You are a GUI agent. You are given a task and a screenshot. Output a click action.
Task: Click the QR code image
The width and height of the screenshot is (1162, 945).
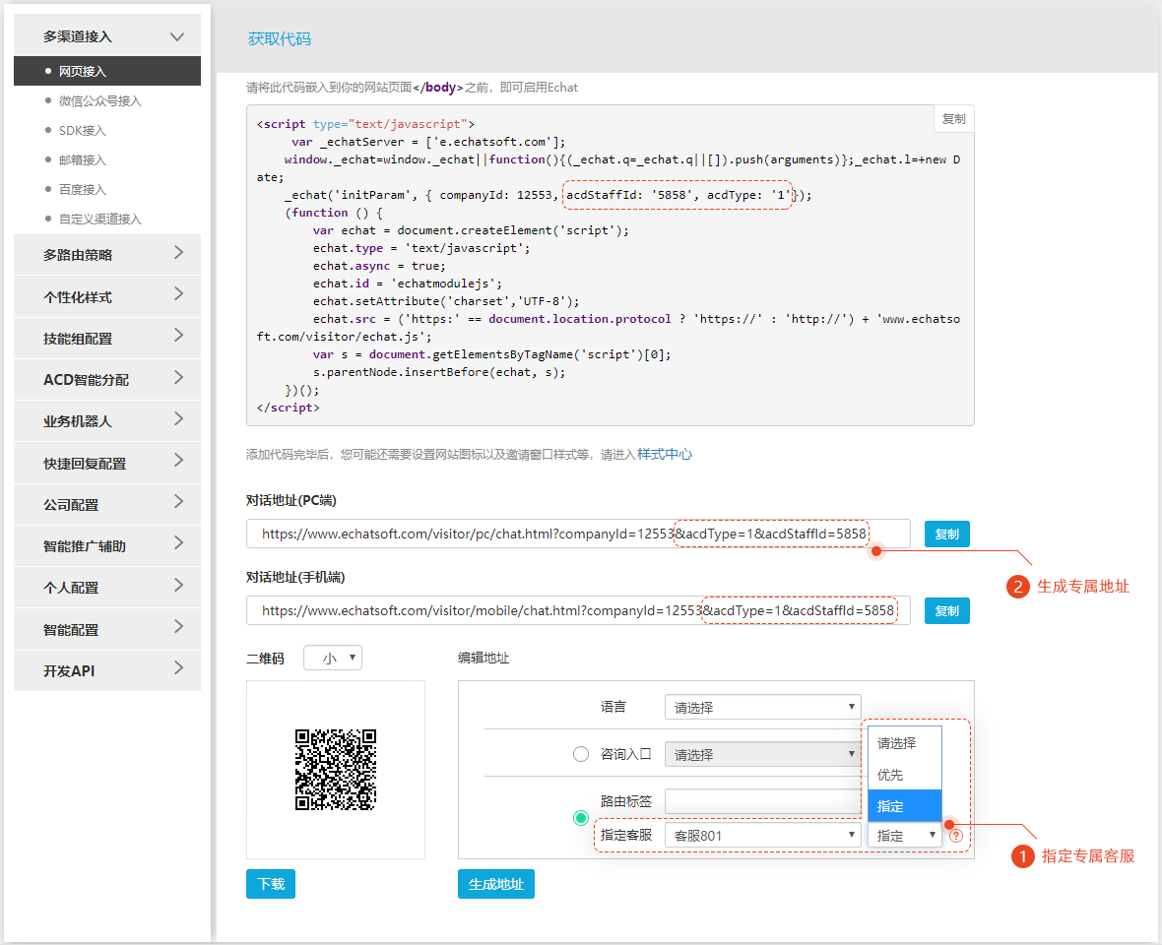(336, 770)
